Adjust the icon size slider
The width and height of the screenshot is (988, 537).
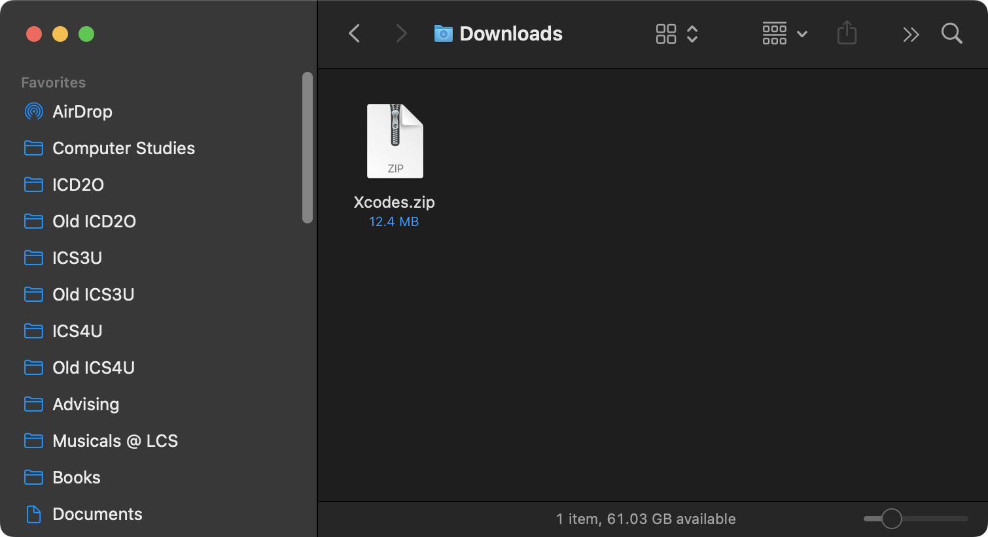point(891,519)
